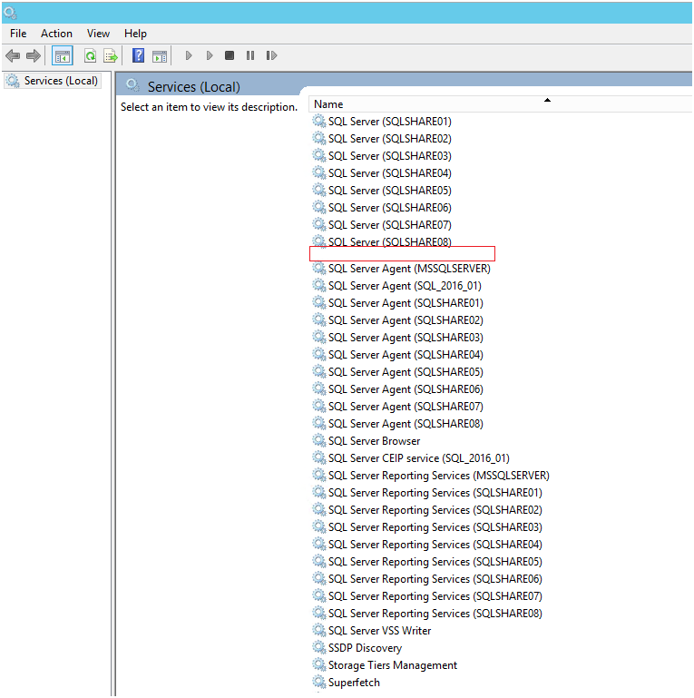The height and width of the screenshot is (698, 694).
Task: Click gear icon beside Superfetch
Action: (x=319, y=682)
